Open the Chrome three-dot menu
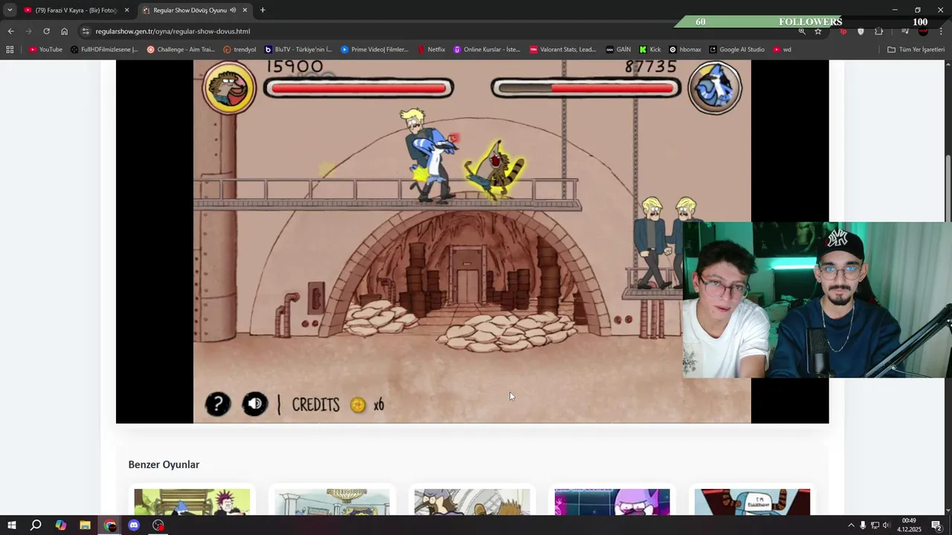 [x=941, y=31]
